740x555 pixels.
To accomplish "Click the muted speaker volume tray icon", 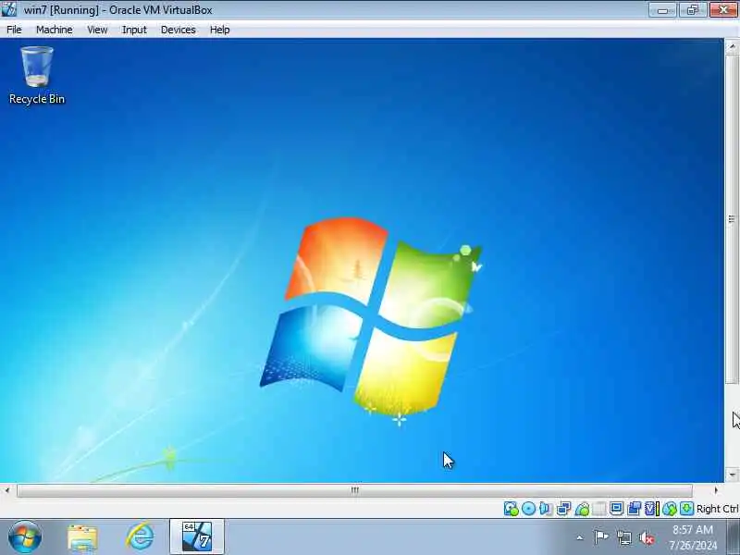I will pyautogui.click(x=647, y=537).
